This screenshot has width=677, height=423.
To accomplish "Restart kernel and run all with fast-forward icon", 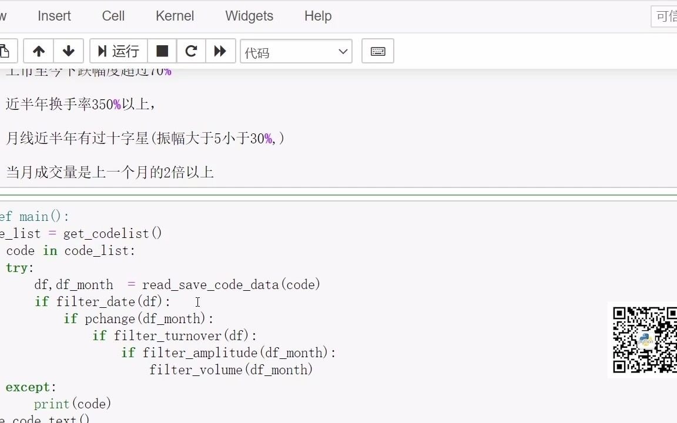I will click(x=220, y=51).
